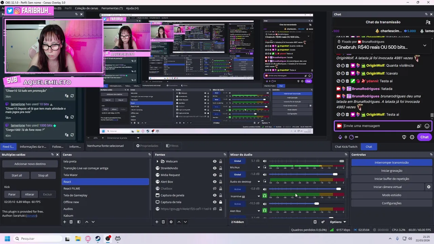The image size is (434, 244).
Task: Switch to Informações da tr... tab
Action: click(33, 147)
